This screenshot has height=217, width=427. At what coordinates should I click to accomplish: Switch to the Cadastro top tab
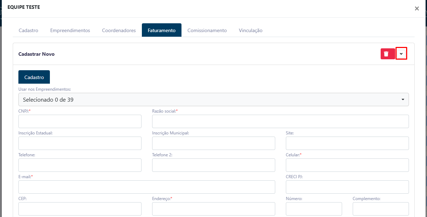click(28, 30)
